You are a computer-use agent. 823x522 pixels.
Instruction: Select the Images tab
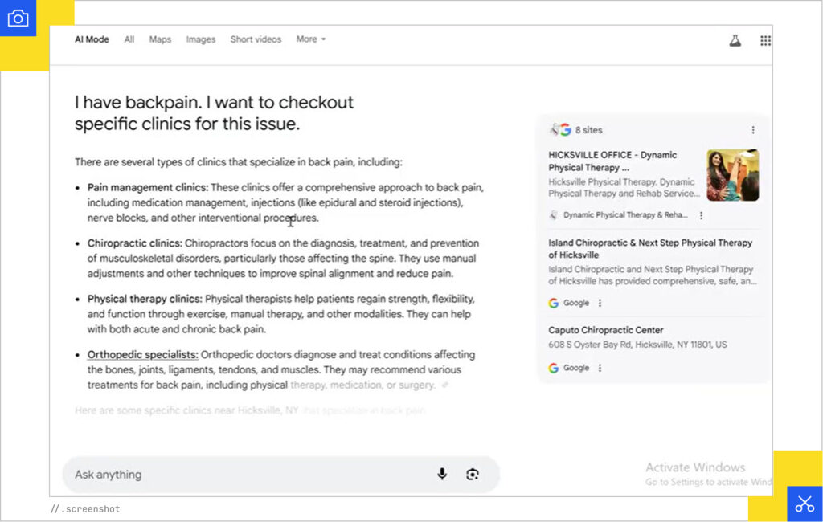[200, 39]
